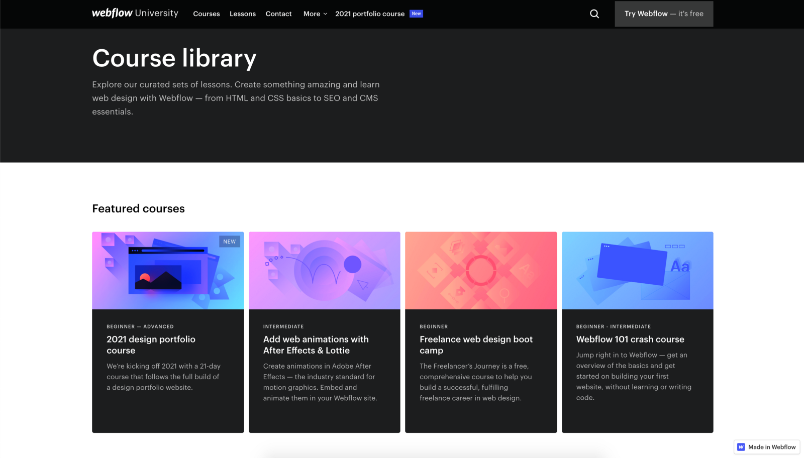Open the search icon
804x458 pixels.
click(594, 14)
